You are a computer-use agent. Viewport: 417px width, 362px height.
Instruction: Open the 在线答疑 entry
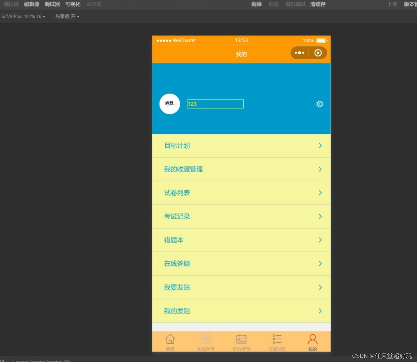[241, 264]
